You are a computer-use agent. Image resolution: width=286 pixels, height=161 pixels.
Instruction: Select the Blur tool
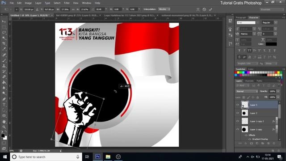[4, 88]
